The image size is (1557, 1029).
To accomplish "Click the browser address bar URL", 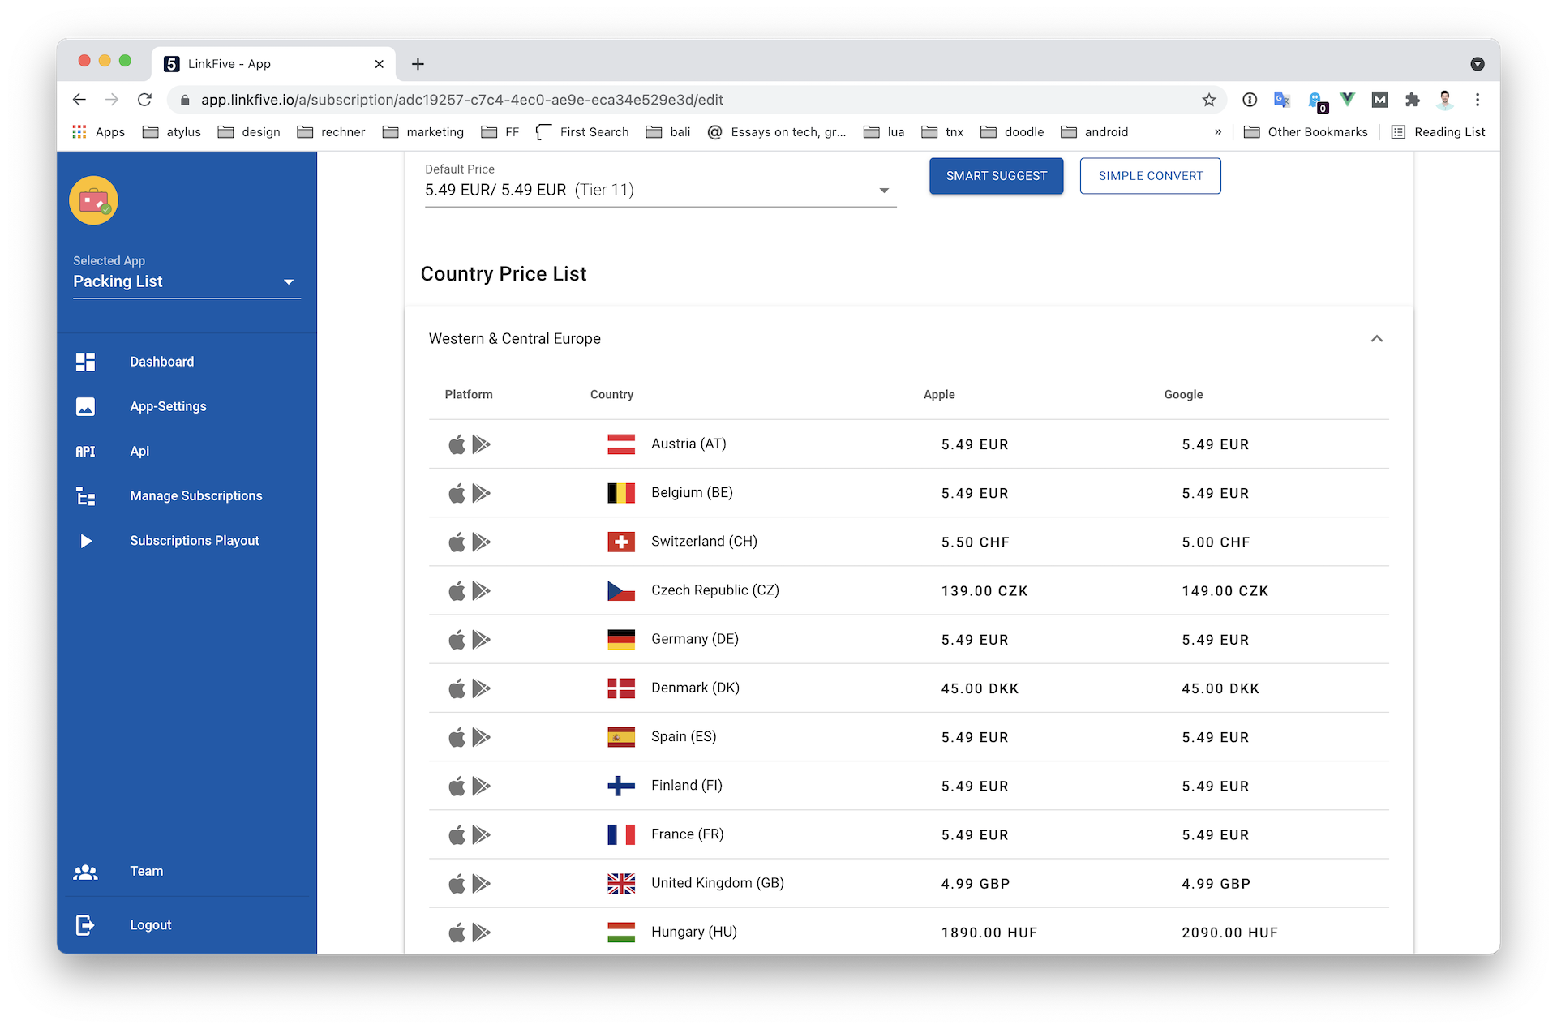I will pyautogui.click(x=462, y=100).
